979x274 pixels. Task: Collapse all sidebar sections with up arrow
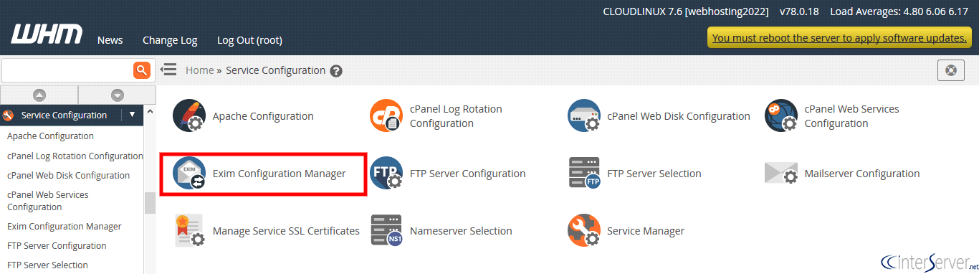point(39,95)
